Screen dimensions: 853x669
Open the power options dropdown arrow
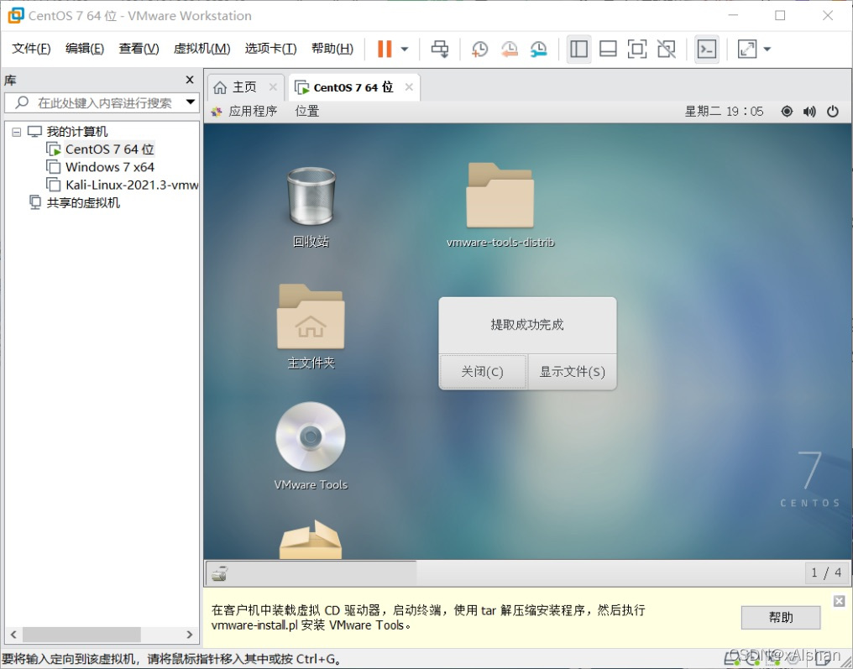[x=405, y=49]
